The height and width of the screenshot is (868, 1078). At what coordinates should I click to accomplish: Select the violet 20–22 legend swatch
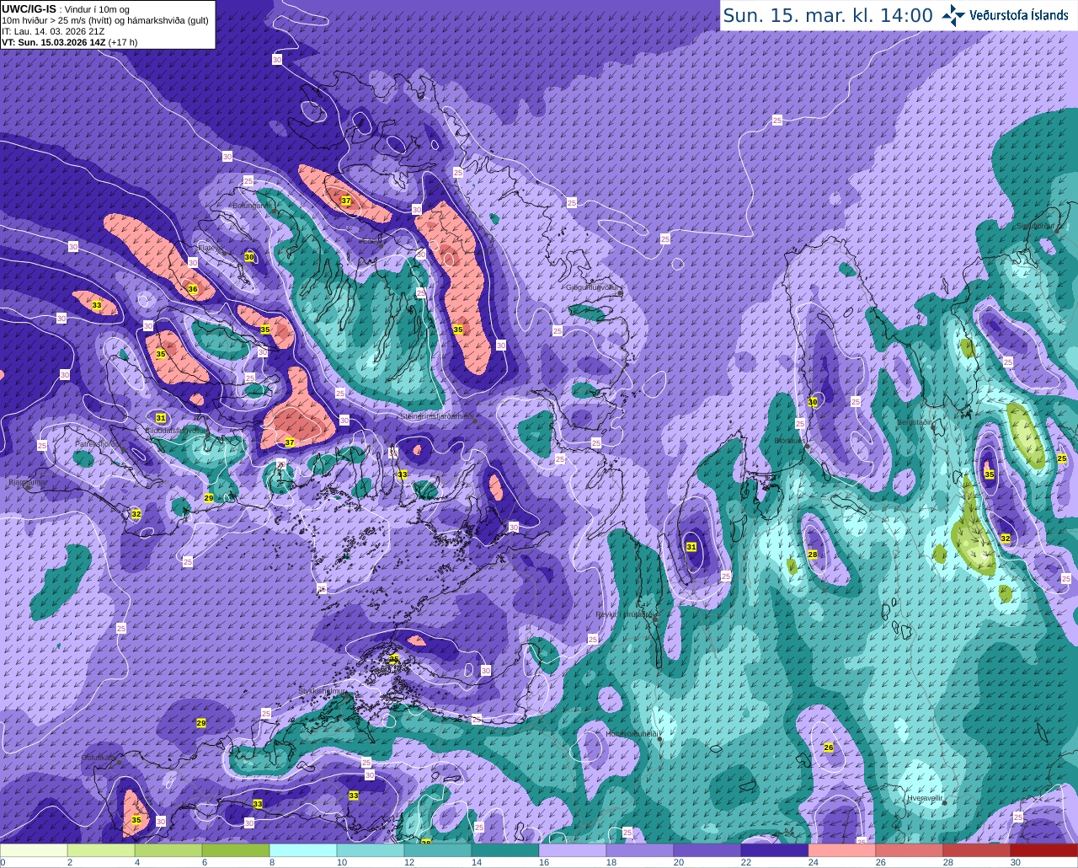[707, 850]
